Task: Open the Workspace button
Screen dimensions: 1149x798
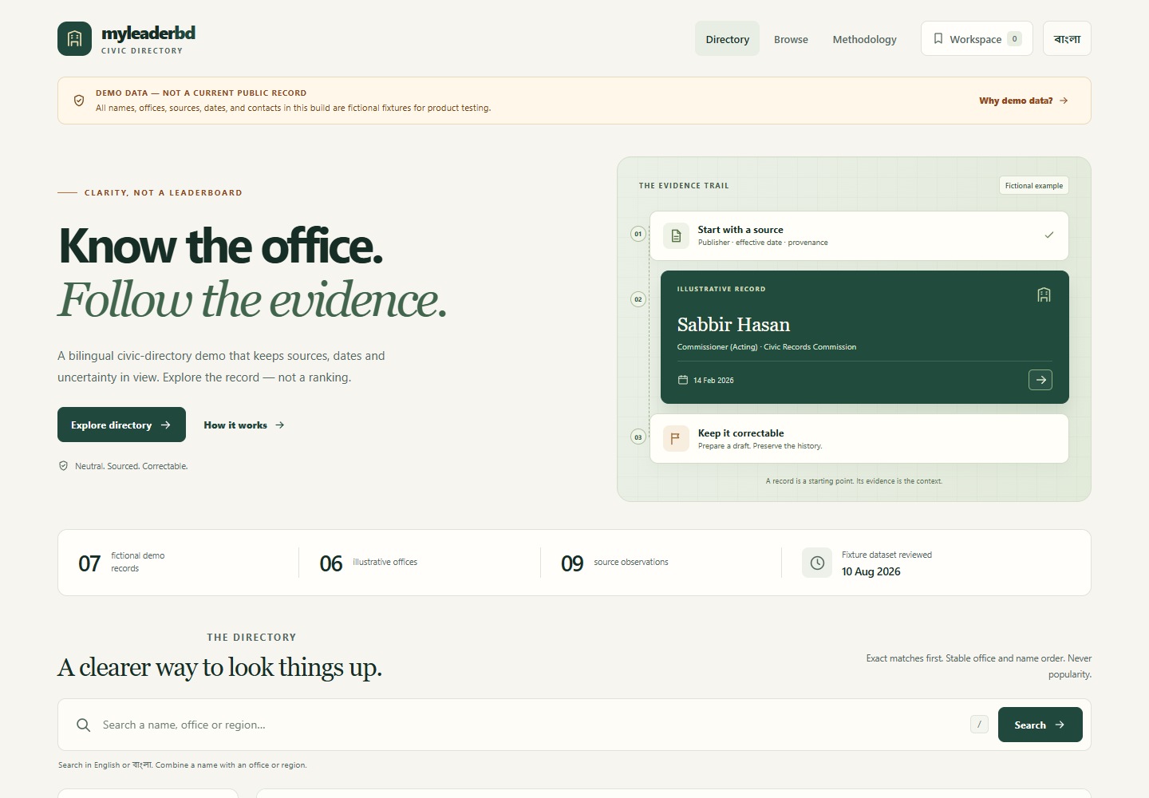Action: click(977, 38)
